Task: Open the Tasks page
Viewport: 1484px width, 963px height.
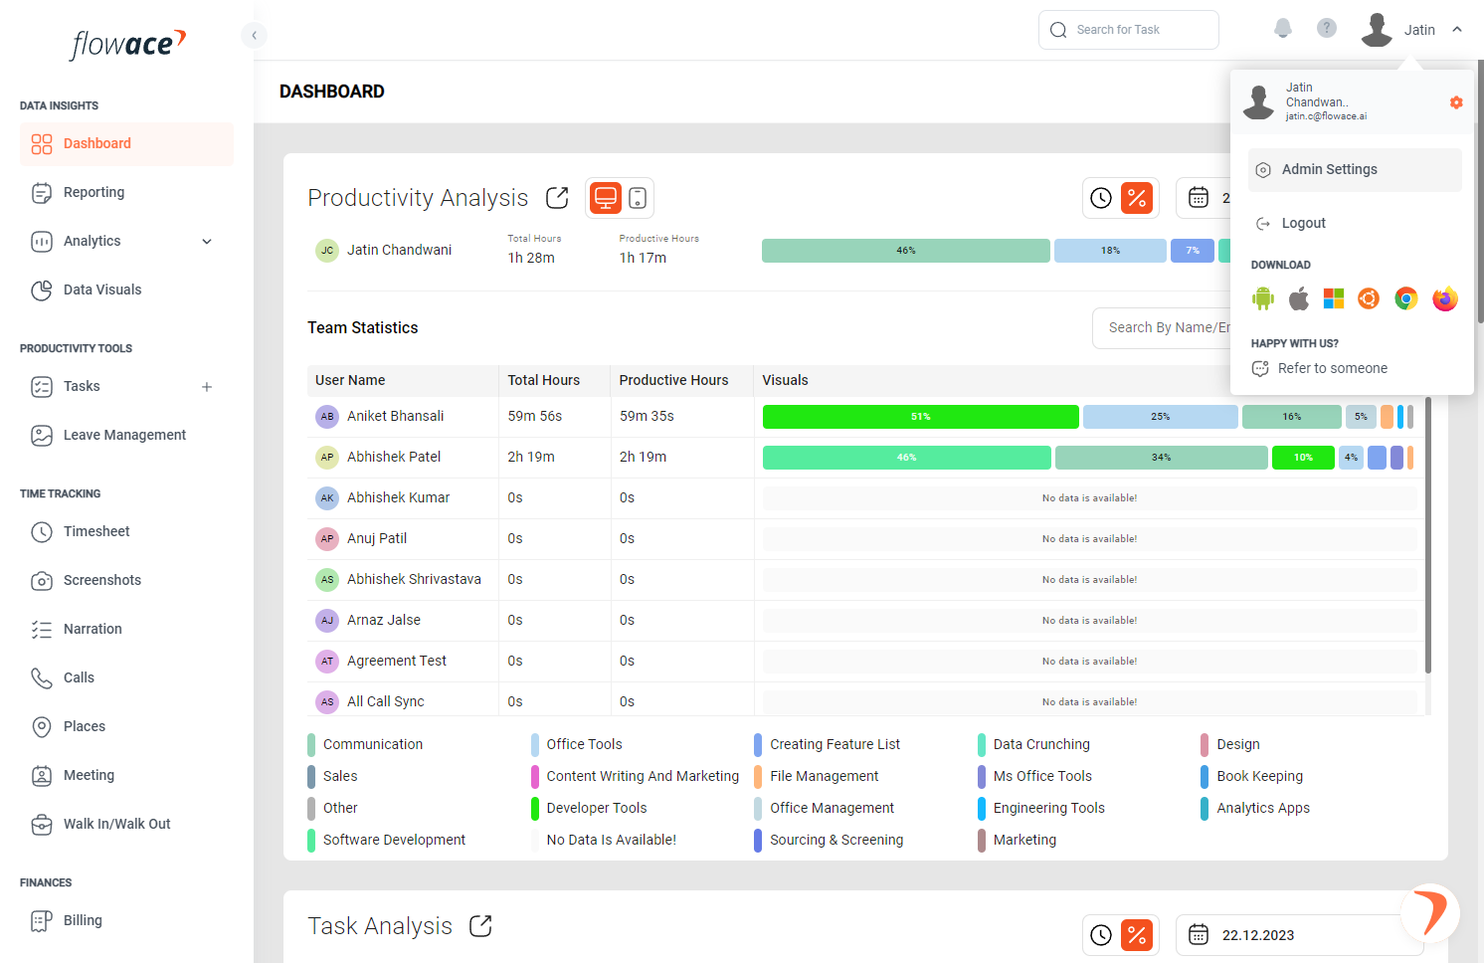Action: [82, 386]
